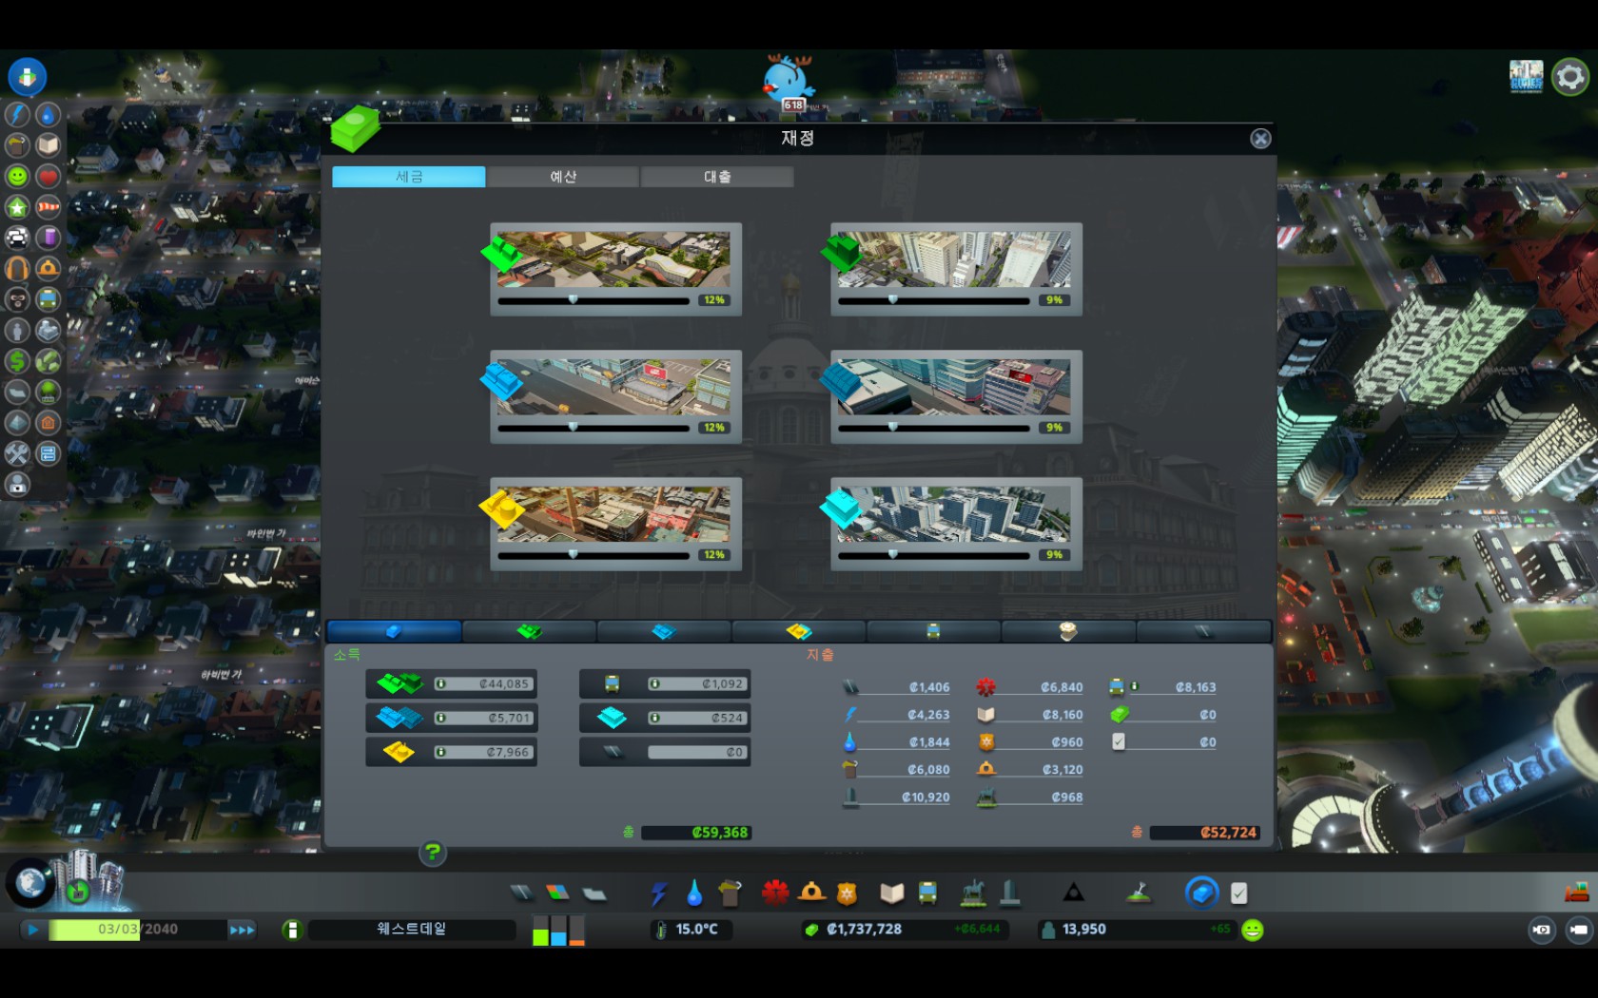Viewport: 1598px width, 998px height.
Task: Toggle the economy panel button in toolbar
Action: click(1202, 892)
